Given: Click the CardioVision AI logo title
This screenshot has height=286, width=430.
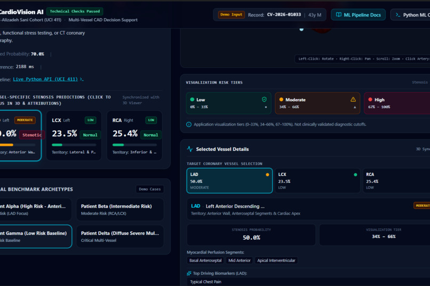Looking at the screenshot, I should [x=21, y=12].
